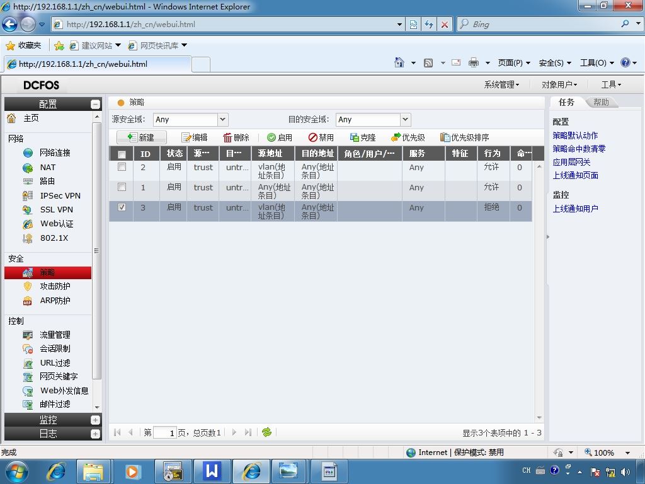
Task: Open the 系统管理 menu
Action: [x=501, y=85]
